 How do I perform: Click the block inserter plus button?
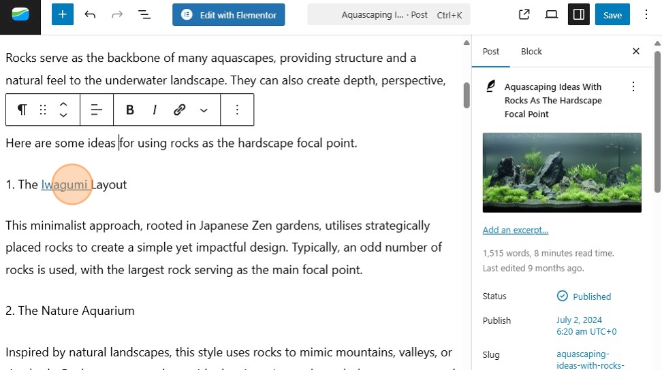click(x=62, y=14)
